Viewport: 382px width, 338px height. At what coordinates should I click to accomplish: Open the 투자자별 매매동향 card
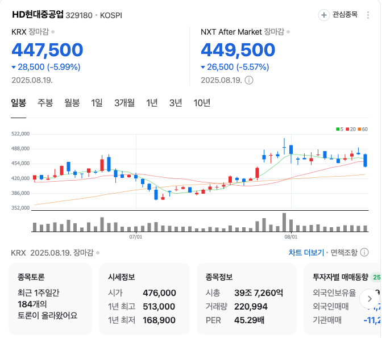click(x=343, y=299)
